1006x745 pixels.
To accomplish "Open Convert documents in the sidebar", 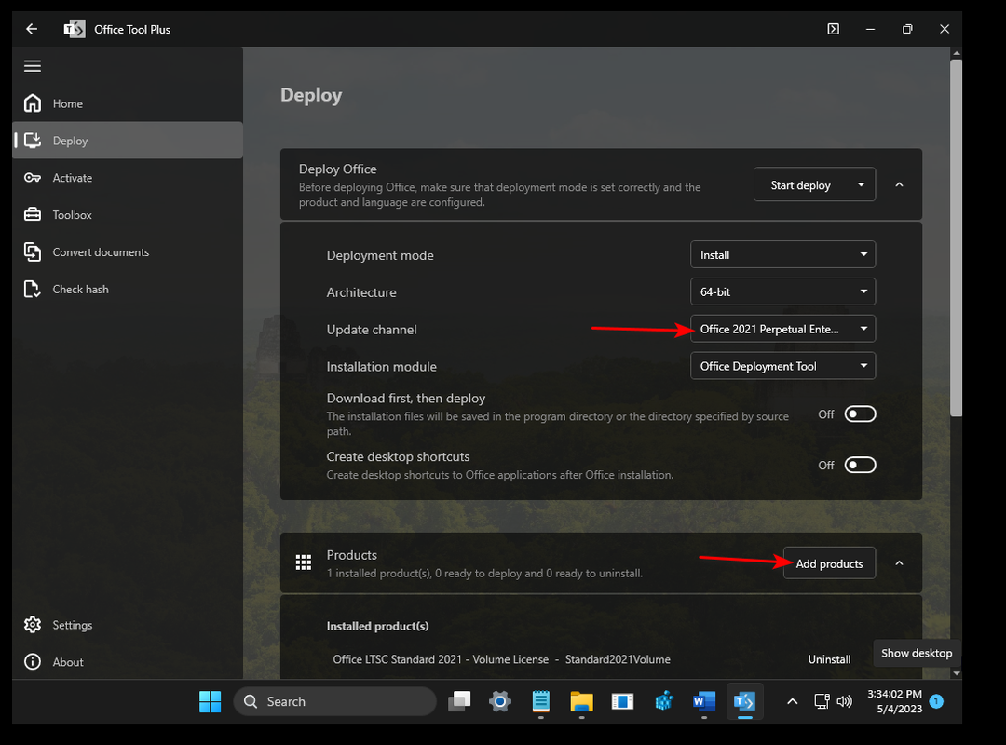I will click(127, 252).
